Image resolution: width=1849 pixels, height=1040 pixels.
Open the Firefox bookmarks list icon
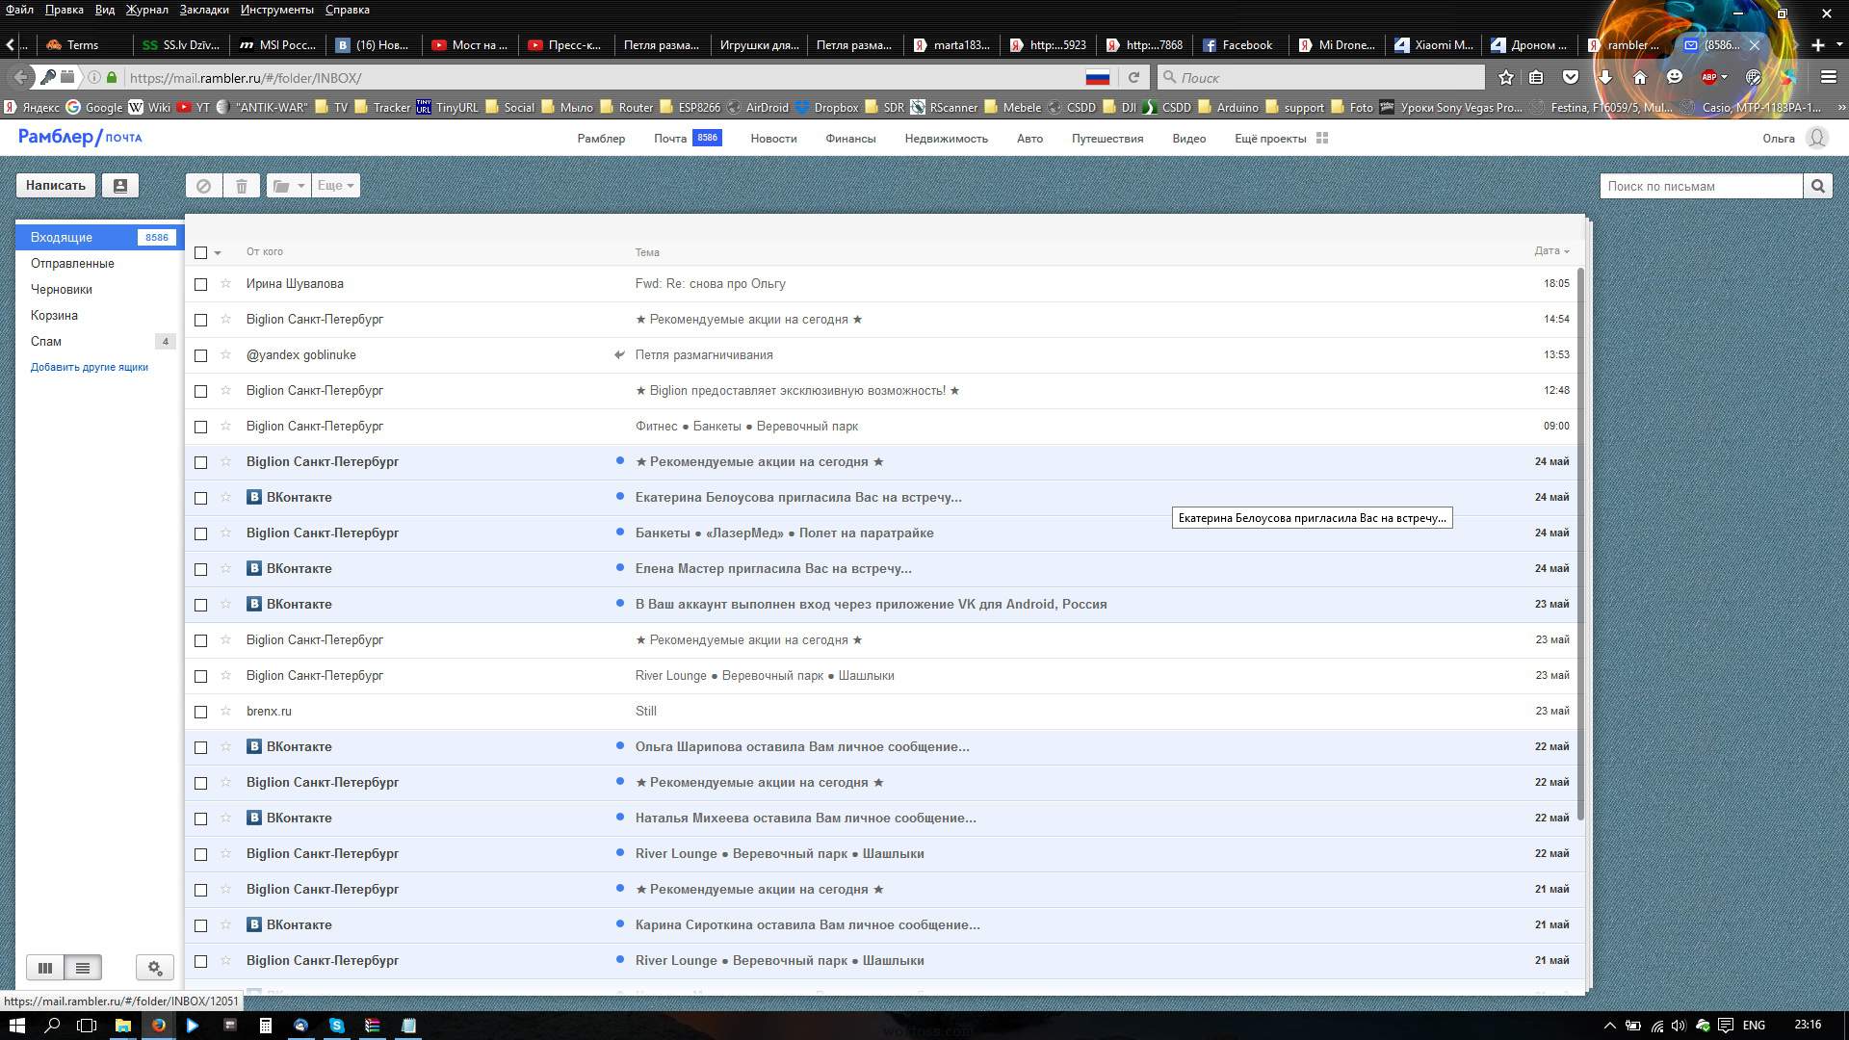pyautogui.click(x=1537, y=77)
